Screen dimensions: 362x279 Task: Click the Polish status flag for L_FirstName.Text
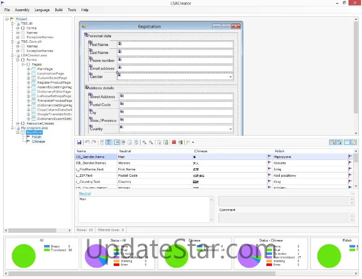(x=351, y=169)
